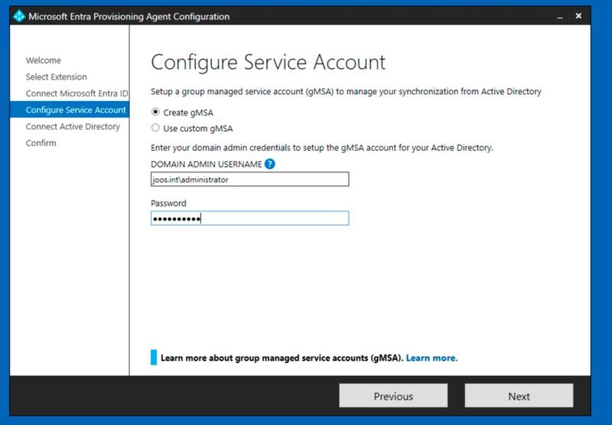Click the Previous button

[x=393, y=396]
